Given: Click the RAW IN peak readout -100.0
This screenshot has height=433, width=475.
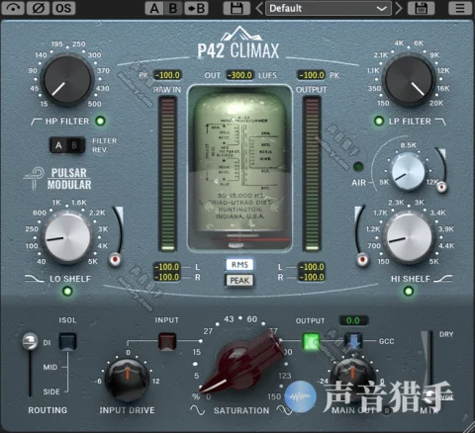Looking at the screenshot, I should pyautogui.click(x=167, y=75).
